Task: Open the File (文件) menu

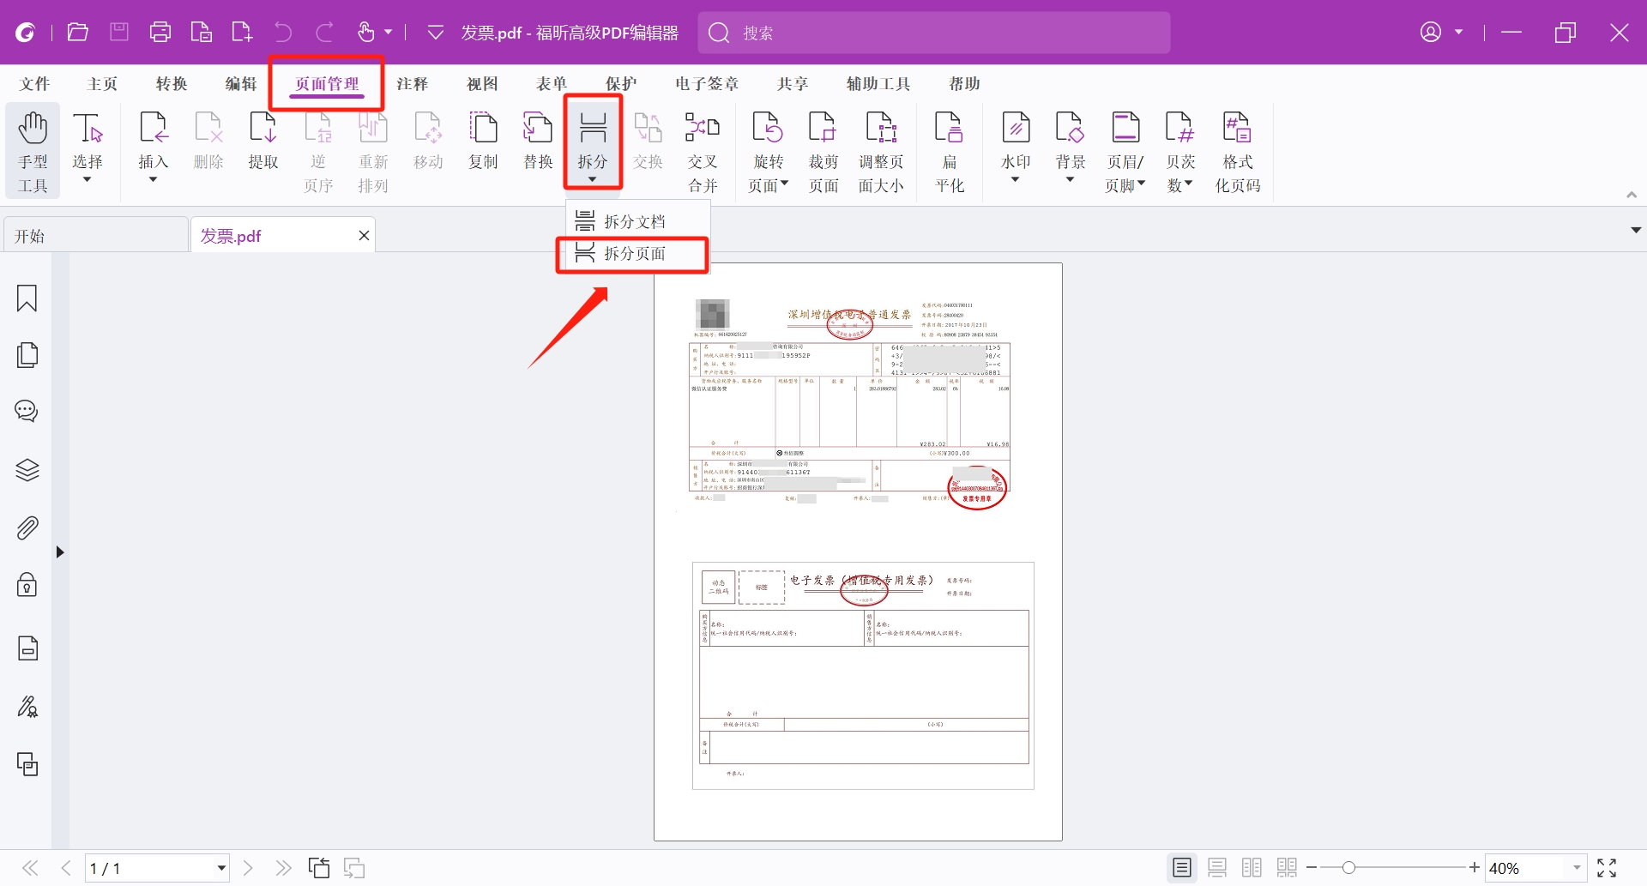Action: [35, 83]
